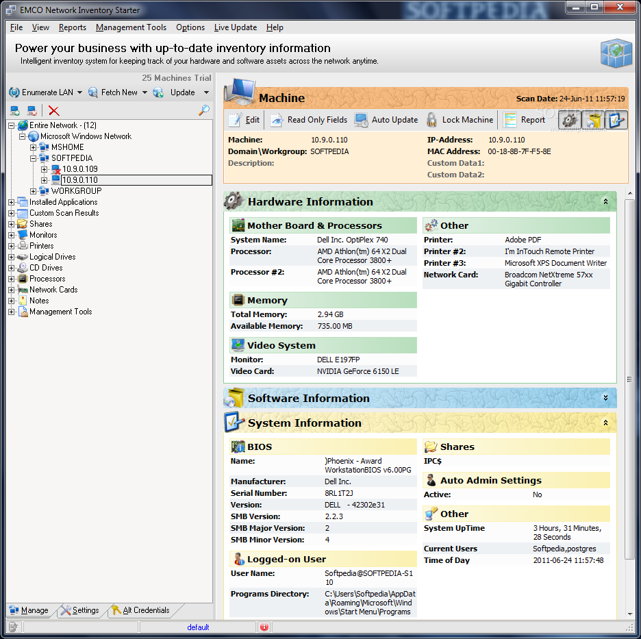Viewport: 641px width, 639px height.
Task: Toggle the yellow Software section button
Action: pos(593,120)
